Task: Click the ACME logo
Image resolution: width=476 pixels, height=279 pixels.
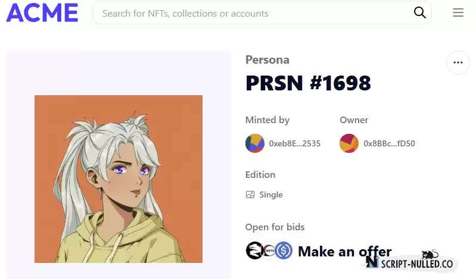Action: [42, 13]
